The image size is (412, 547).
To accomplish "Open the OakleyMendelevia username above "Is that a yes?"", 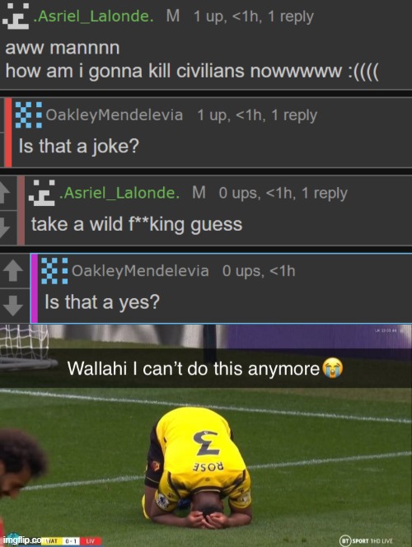I will tap(140, 271).
